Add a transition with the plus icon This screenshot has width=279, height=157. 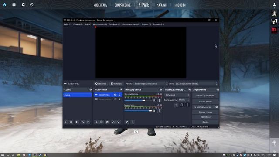point(176,105)
